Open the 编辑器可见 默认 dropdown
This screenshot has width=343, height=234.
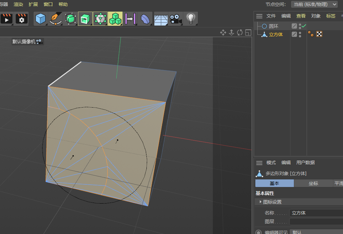coord(315,232)
